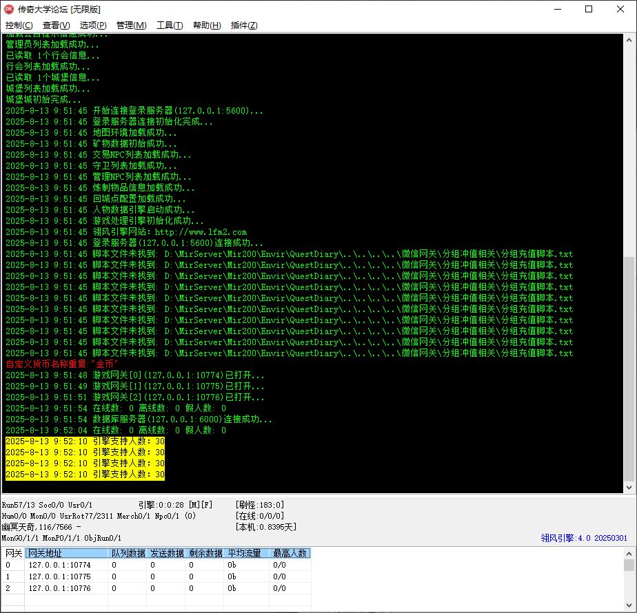Click the app icon in title bar
Image resolution: width=637 pixels, height=613 pixels.
tap(8, 10)
